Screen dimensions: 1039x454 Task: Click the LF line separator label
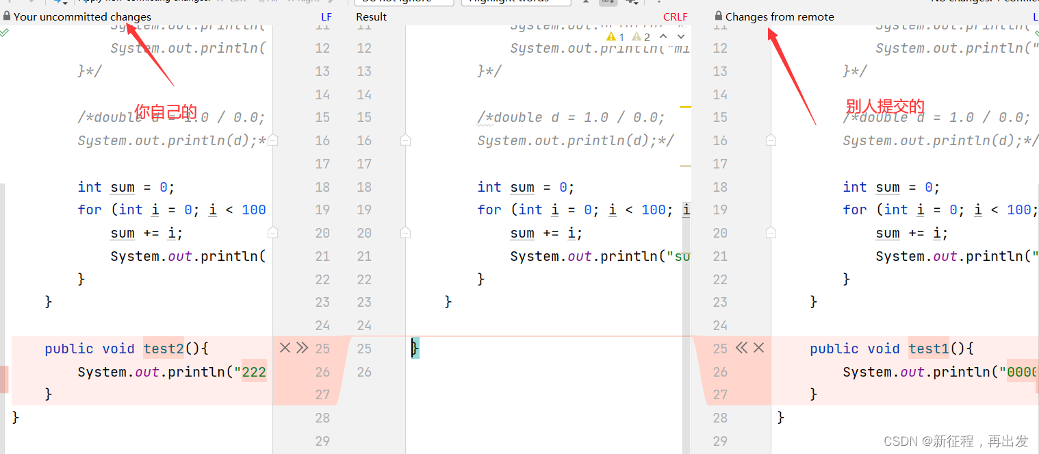click(326, 16)
